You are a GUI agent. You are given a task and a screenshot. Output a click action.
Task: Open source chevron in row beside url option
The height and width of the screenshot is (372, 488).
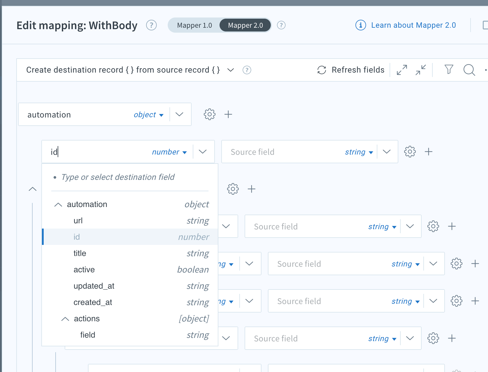click(x=410, y=226)
